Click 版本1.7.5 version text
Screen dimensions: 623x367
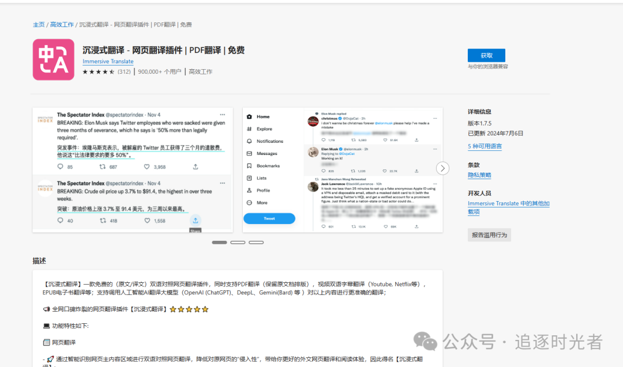tap(479, 123)
